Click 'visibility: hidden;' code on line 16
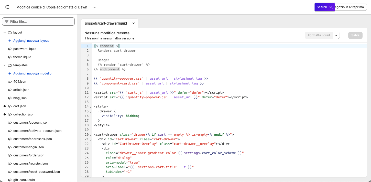 pos(121,116)
